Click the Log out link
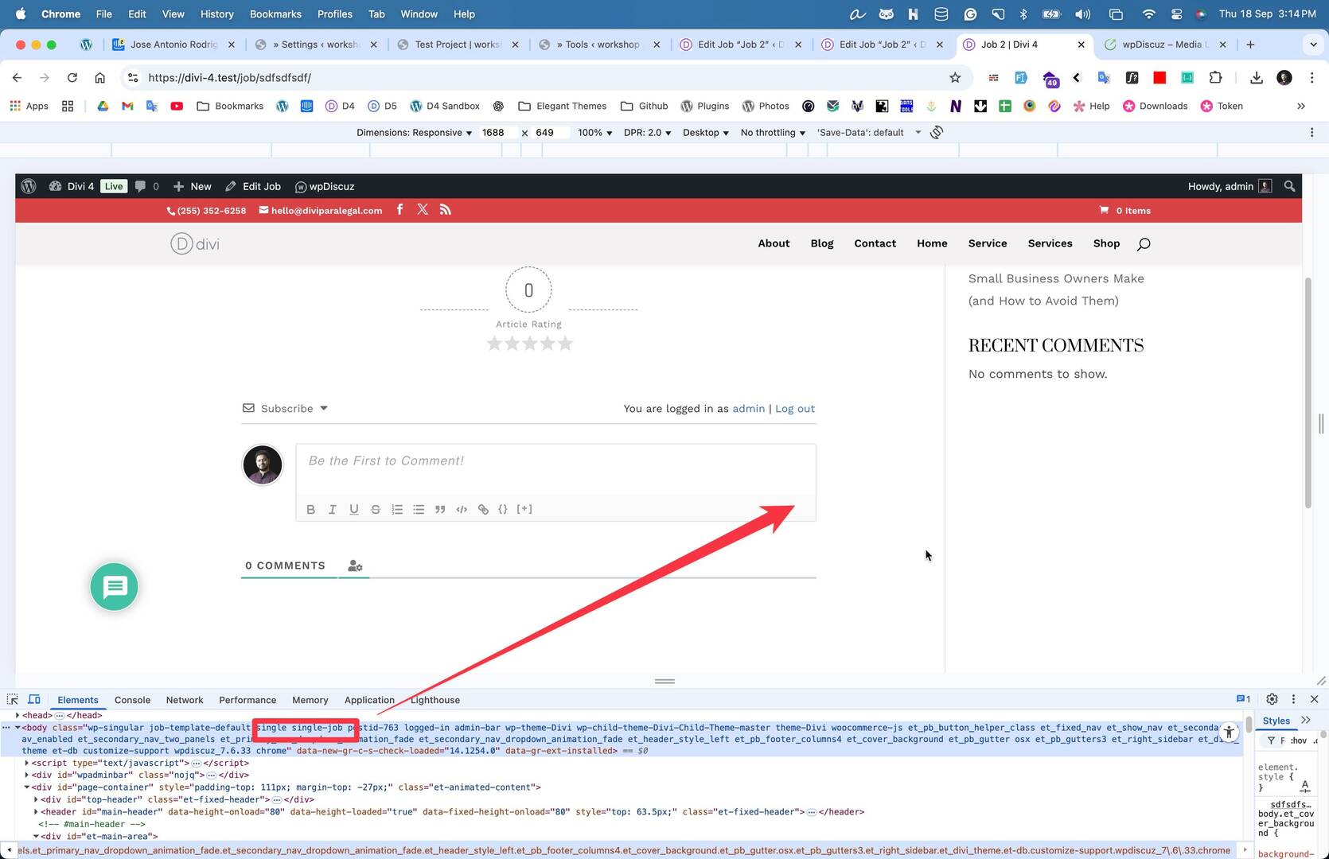The width and height of the screenshot is (1329, 859). coord(795,409)
